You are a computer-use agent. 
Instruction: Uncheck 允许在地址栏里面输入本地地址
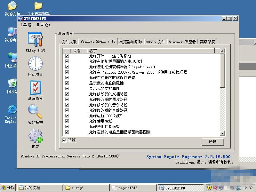[67, 61]
